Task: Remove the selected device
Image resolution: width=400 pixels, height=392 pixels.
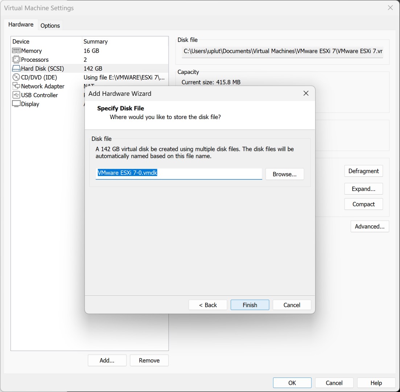Action: [x=149, y=360]
